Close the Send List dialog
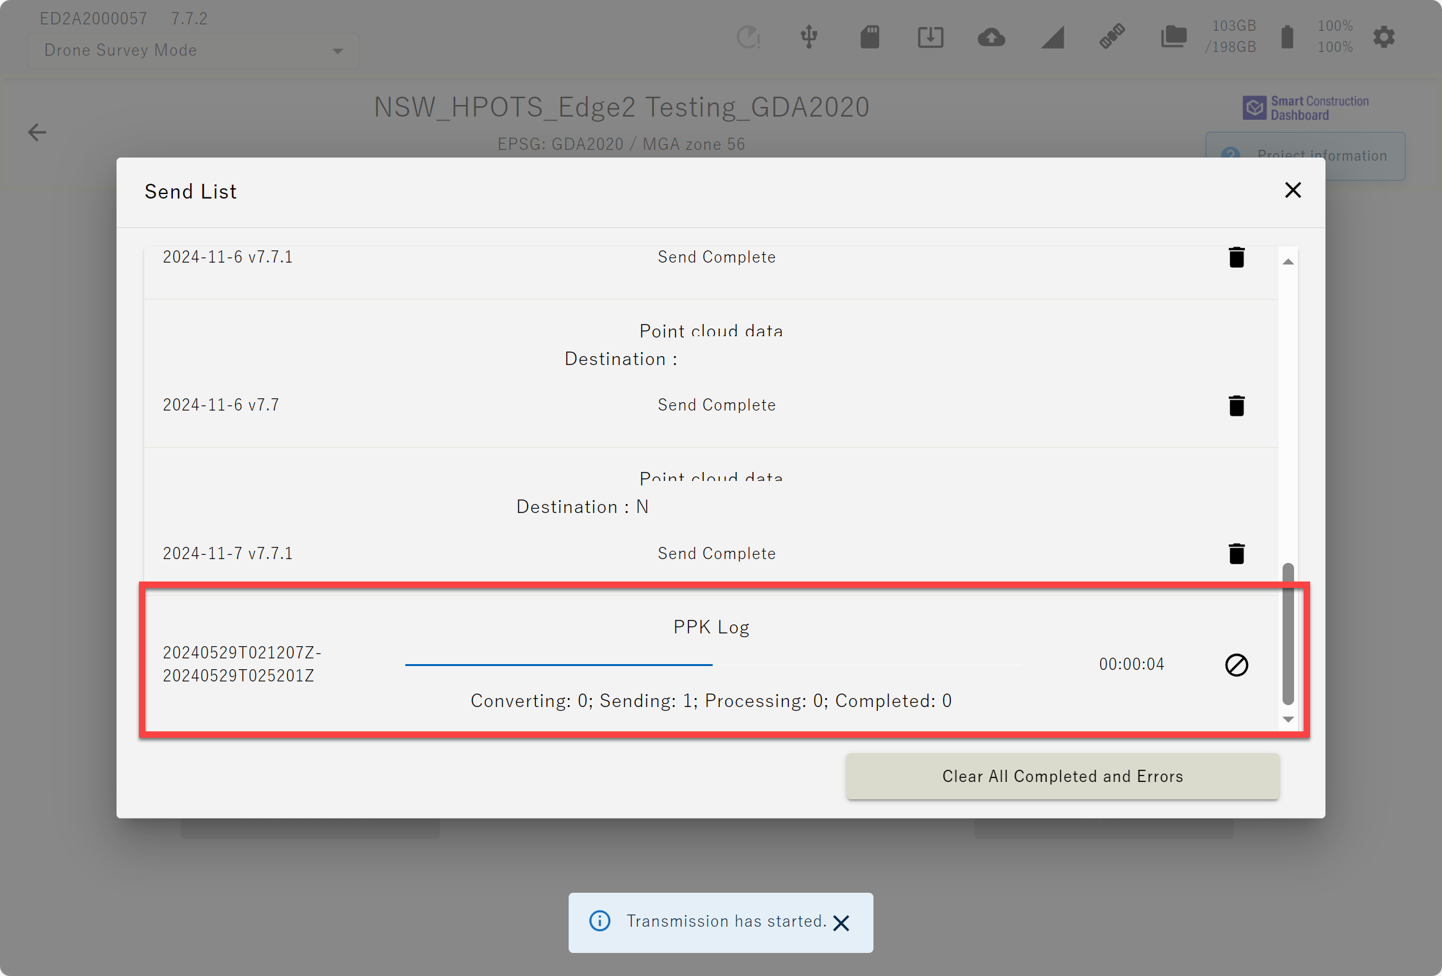 coord(1293,190)
